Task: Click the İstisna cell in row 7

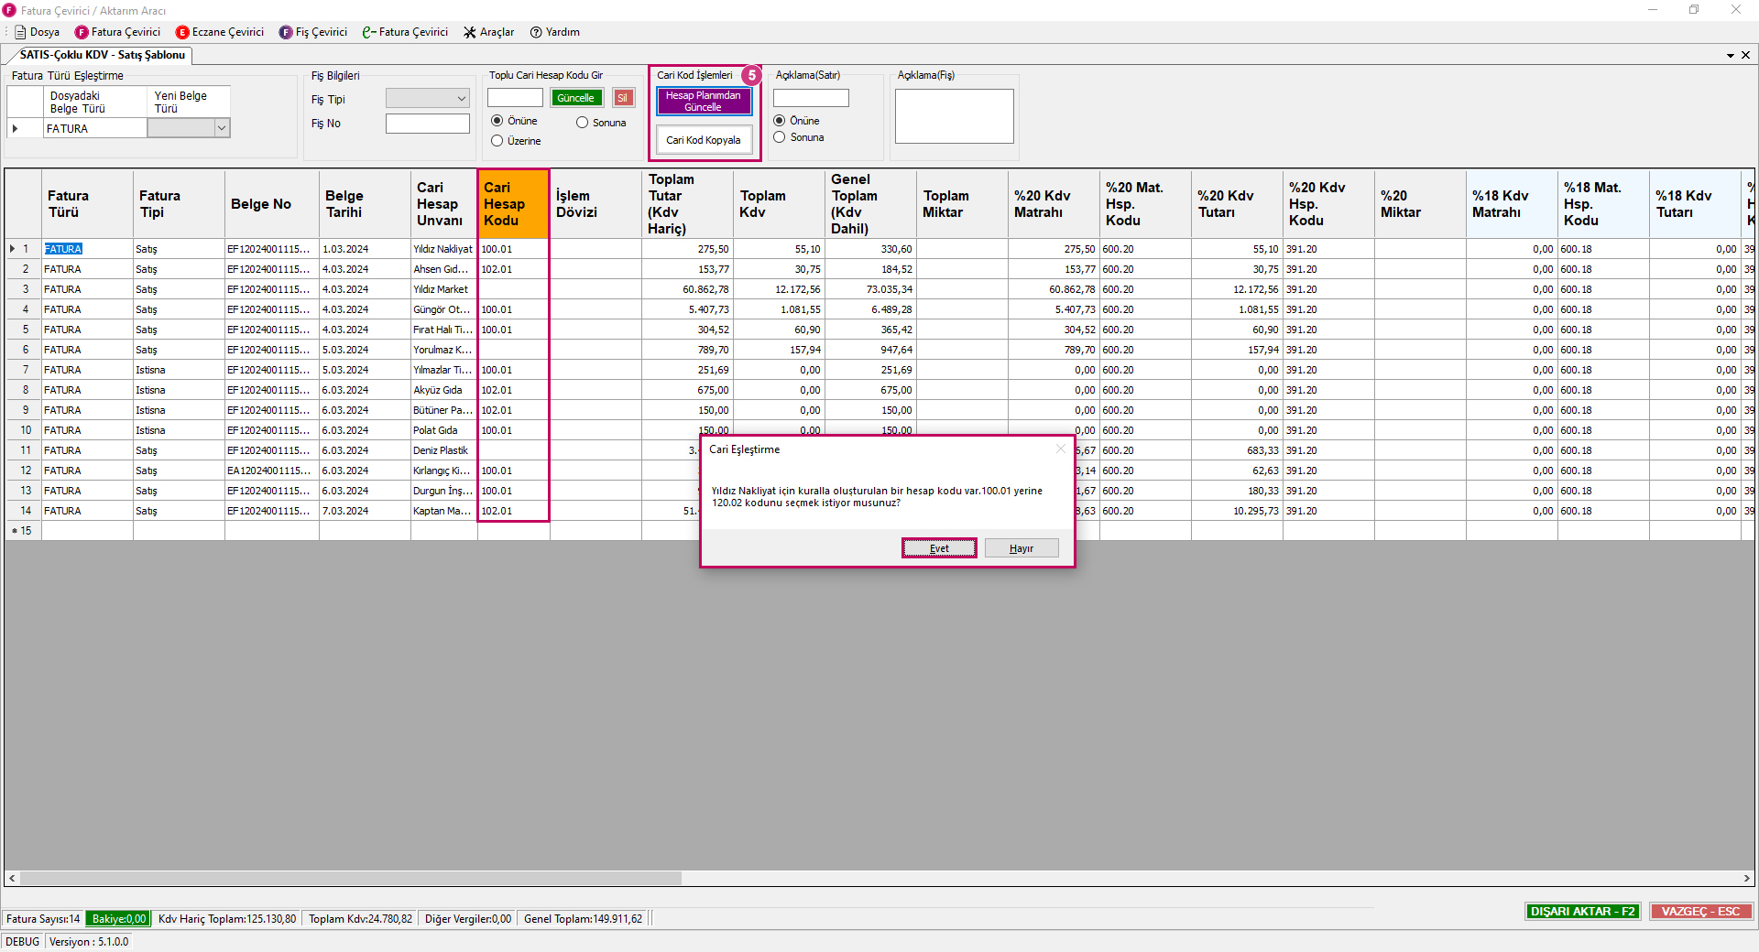Action: [x=179, y=370]
